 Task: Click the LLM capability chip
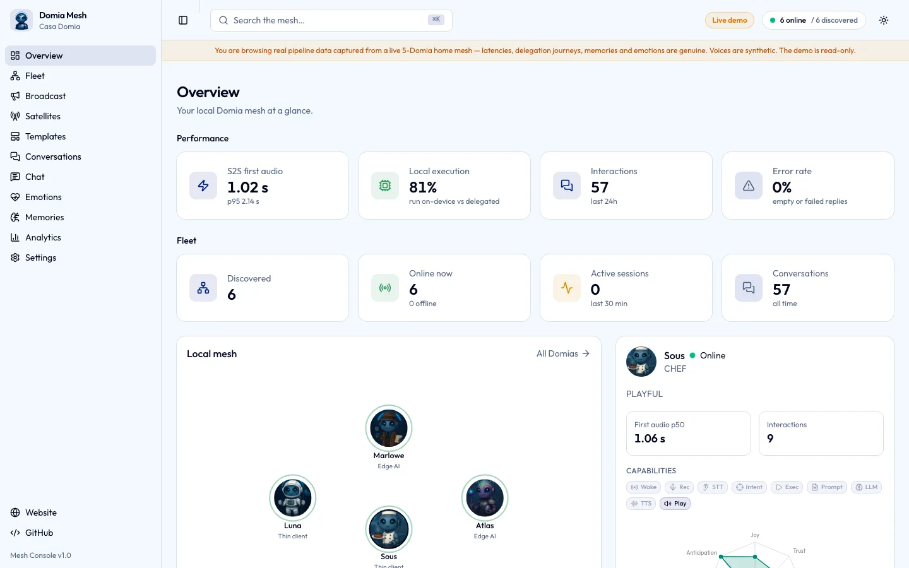pos(867,487)
